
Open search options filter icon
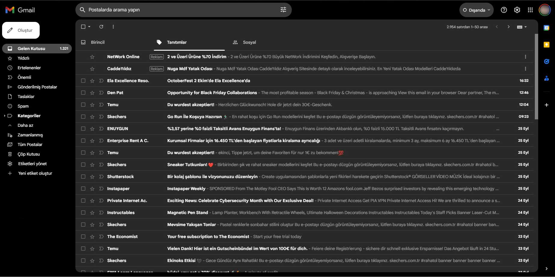pos(283,10)
